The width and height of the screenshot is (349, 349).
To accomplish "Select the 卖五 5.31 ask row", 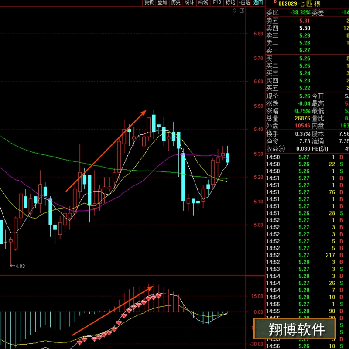I will click(x=307, y=21).
